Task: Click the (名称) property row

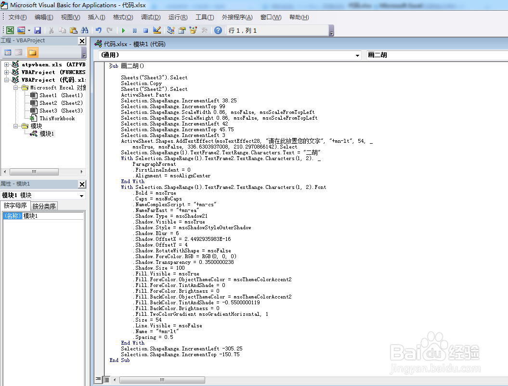Action: coord(13,216)
